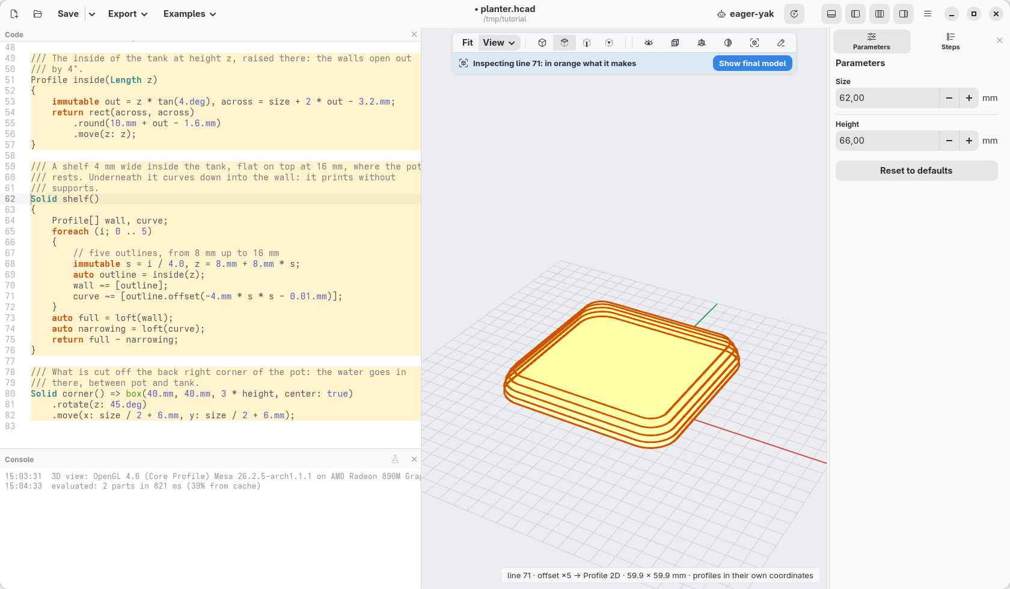The height and width of the screenshot is (589, 1010).
Task: Expand the Export dropdown menu
Action: pyautogui.click(x=127, y=14)
